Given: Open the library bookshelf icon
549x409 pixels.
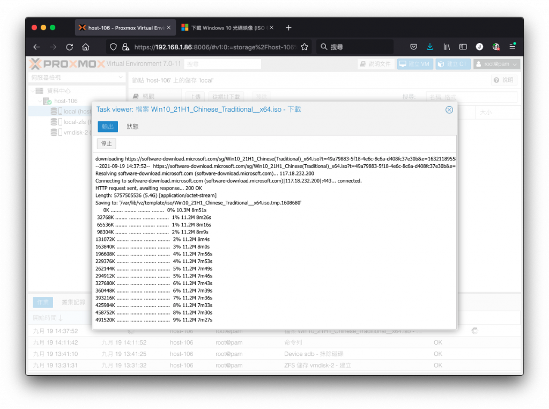Looking at the screenshot, I should 447,47.
